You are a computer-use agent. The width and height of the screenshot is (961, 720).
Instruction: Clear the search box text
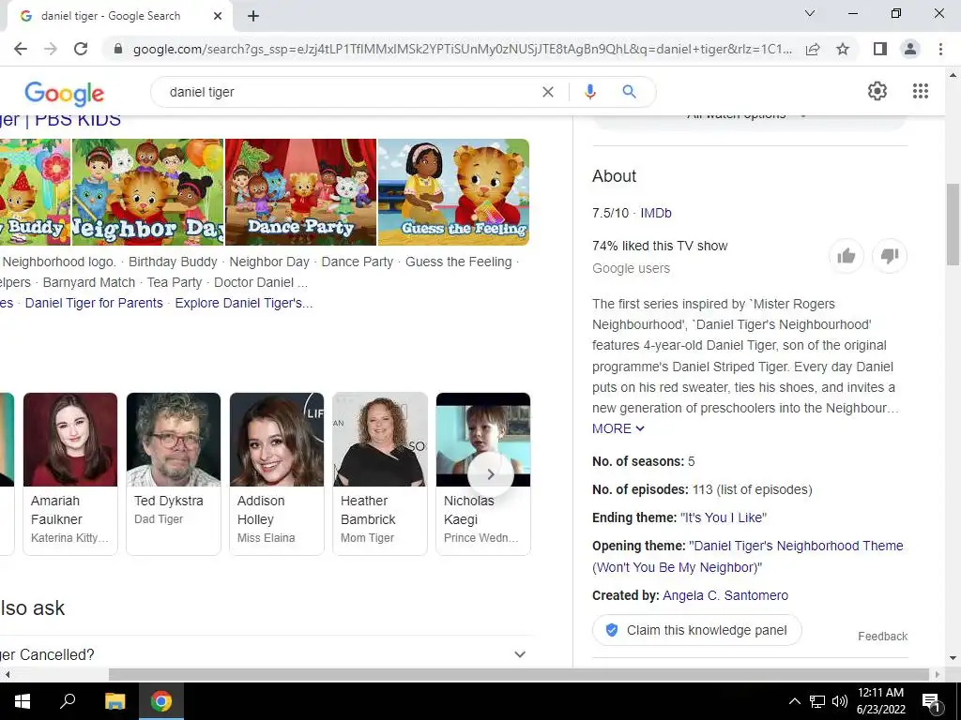[x=548, y=92]
